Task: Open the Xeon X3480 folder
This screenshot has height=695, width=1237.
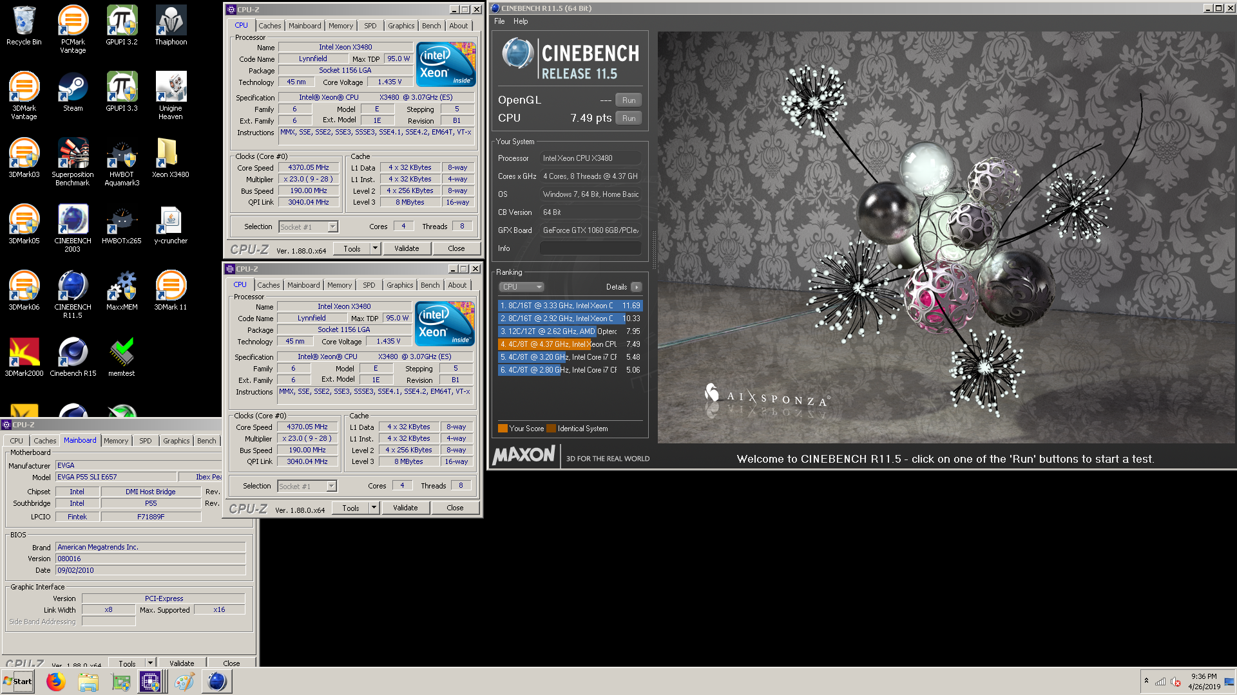Action: 171,158
